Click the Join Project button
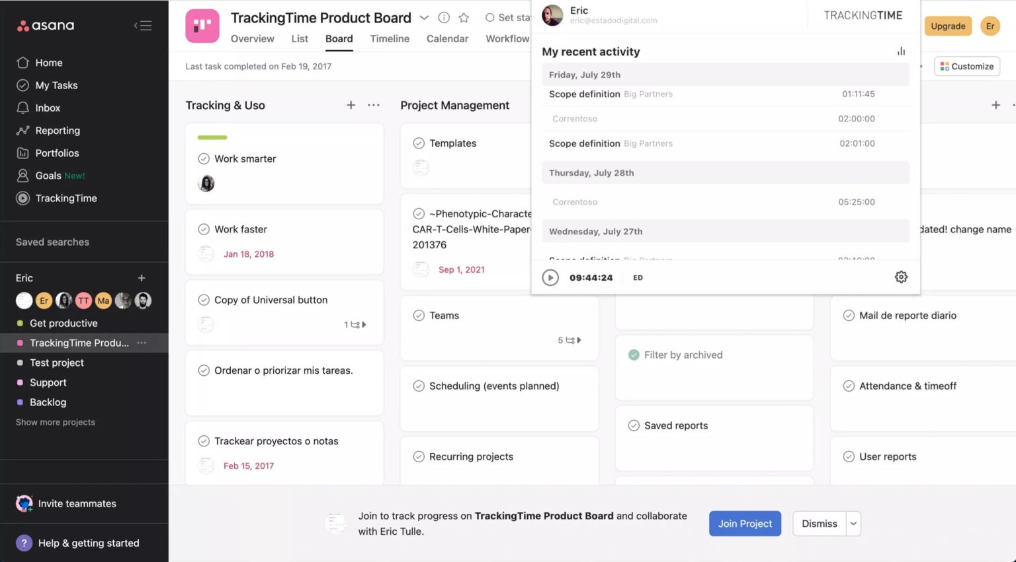Viewport: 1016px width, 562px height. pos(745,523)
